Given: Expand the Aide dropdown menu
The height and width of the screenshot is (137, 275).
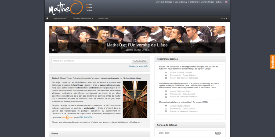Looking at the screenshot, I should click(x=224, y=18).
